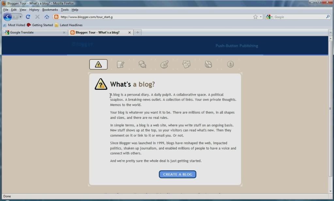The height and width of the screenshot is (201, 334).
Task: Close the Firefox window
Action: (x=327, y=2)
